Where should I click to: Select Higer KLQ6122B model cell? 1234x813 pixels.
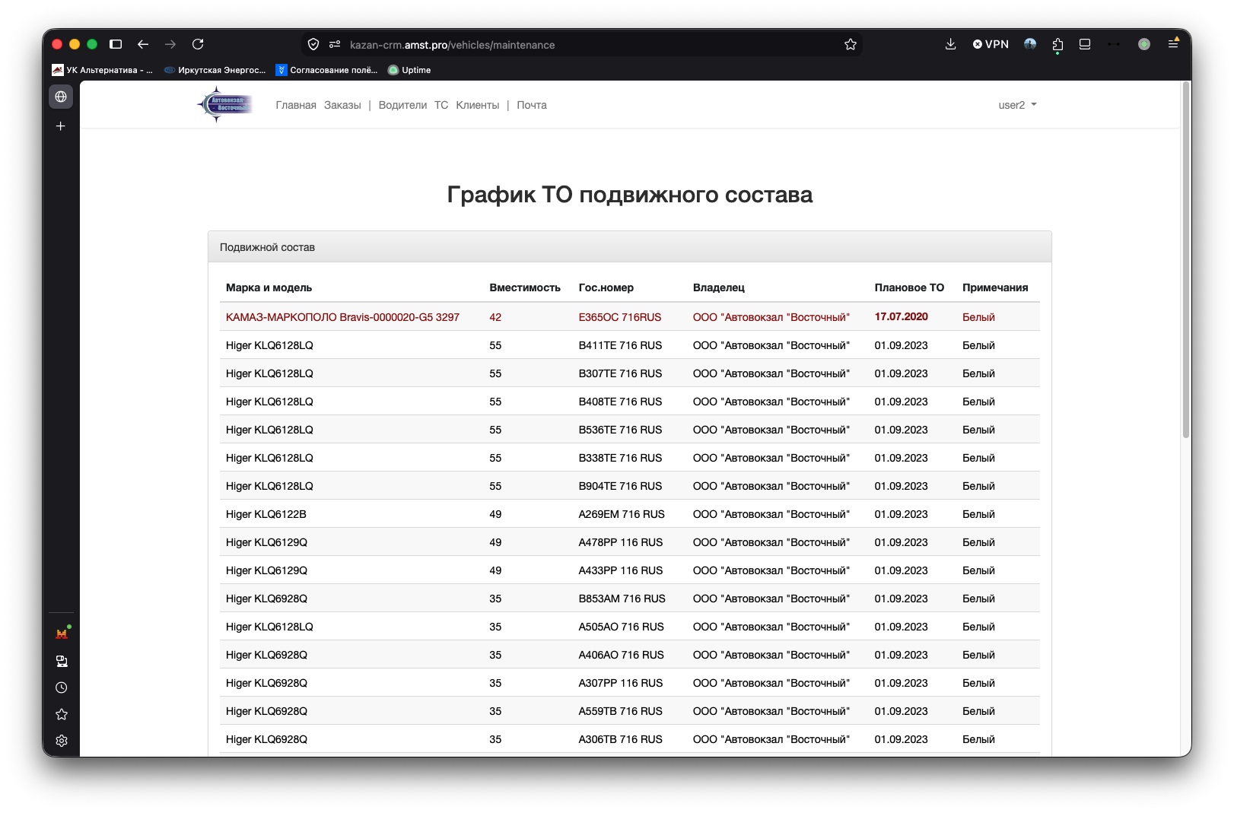pyautogui.click(x=266, y=514)
